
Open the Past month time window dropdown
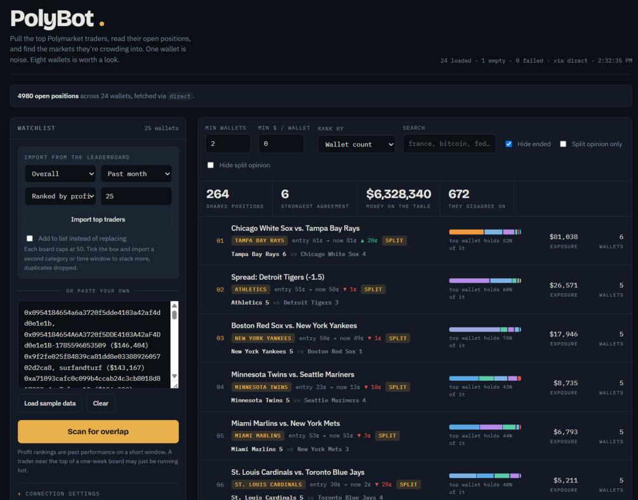[x=136, y=174]
